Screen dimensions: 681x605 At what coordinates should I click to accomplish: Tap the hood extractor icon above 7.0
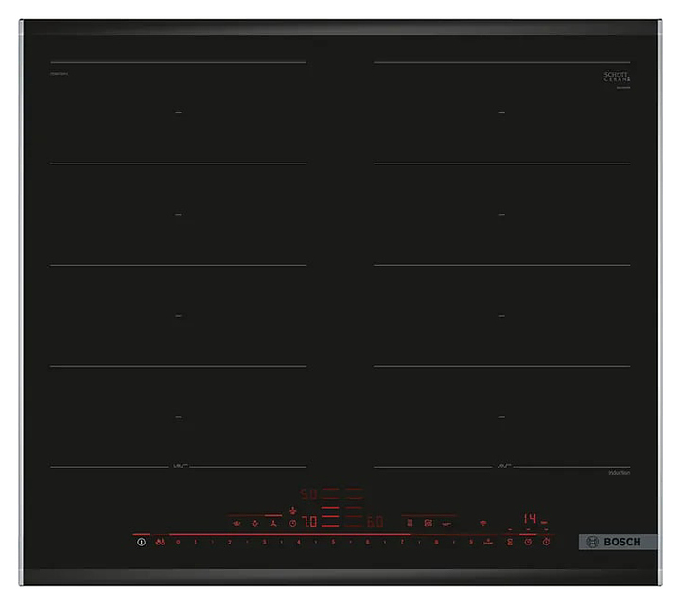(x=293, y=510)
